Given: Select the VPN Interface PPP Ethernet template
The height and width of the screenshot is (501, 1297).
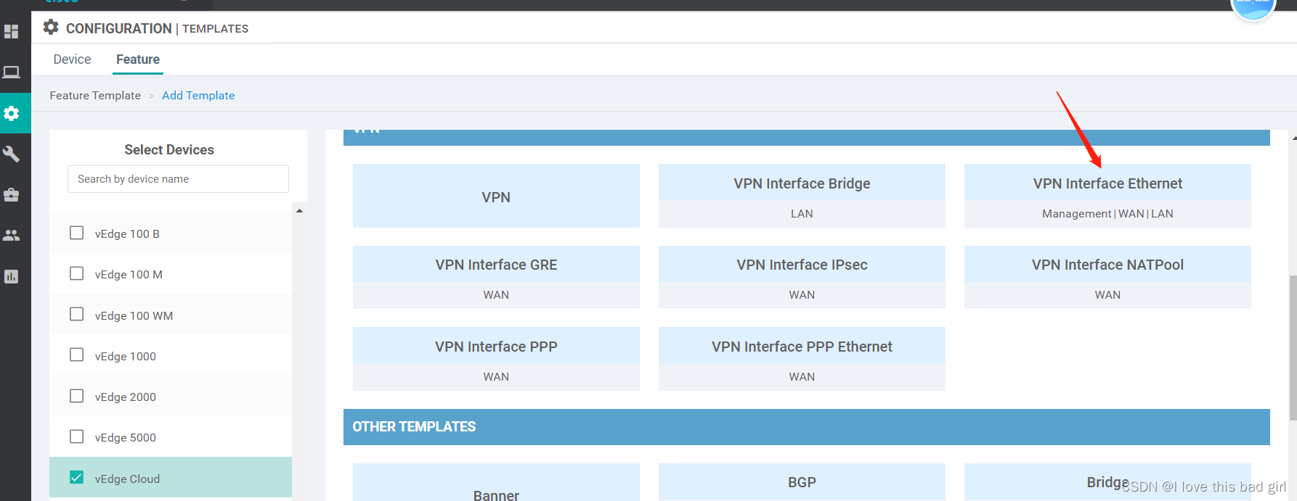Looking at the screenshot, I should tap(802, 359).
